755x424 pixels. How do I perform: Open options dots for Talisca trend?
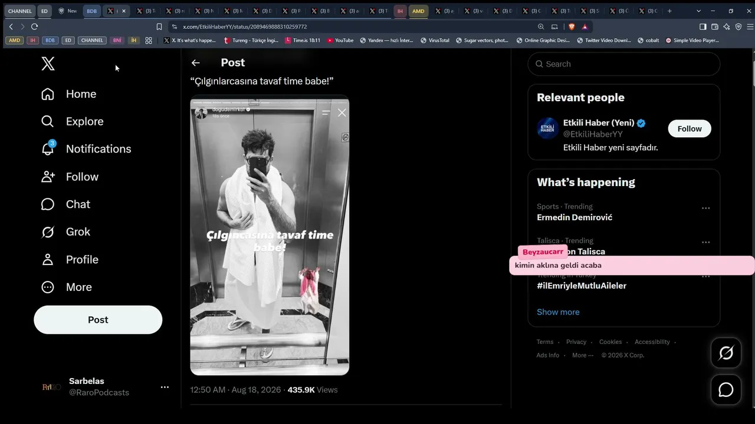tap(705, 242)
